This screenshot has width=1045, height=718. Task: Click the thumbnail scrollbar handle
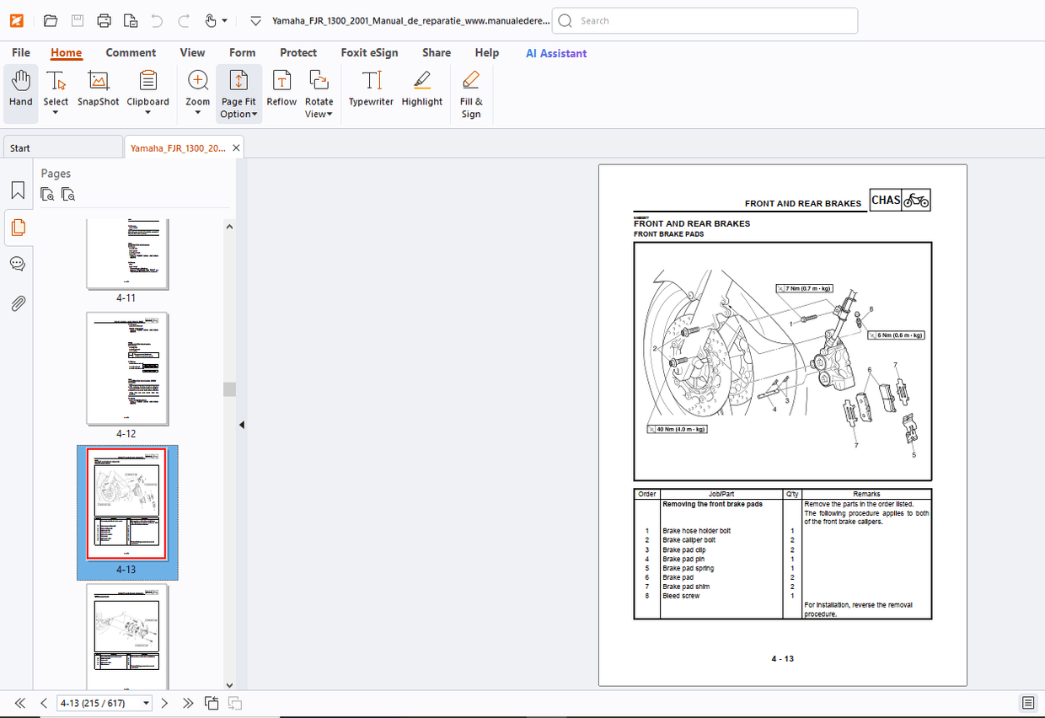[229, 389]
